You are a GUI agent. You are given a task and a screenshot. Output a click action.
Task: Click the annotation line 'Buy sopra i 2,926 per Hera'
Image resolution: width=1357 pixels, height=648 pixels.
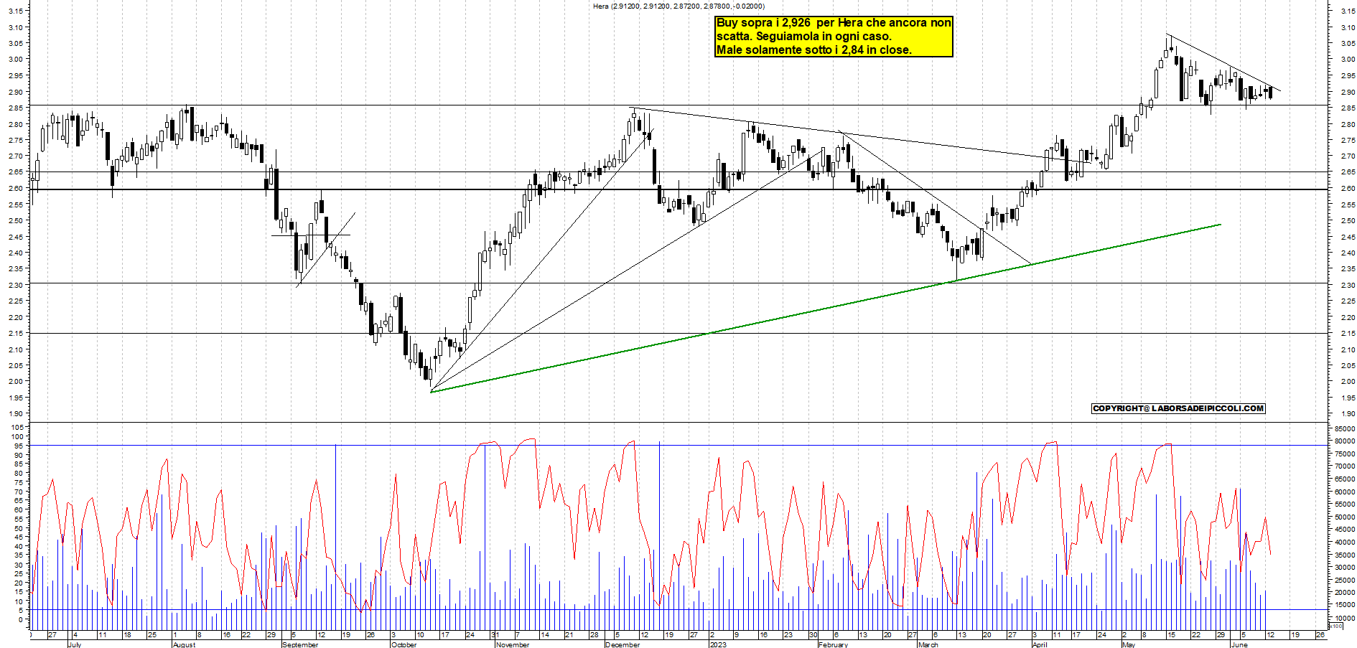834,23
